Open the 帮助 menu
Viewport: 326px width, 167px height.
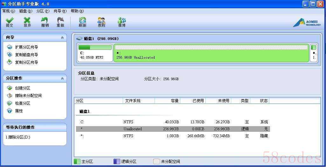77,11
